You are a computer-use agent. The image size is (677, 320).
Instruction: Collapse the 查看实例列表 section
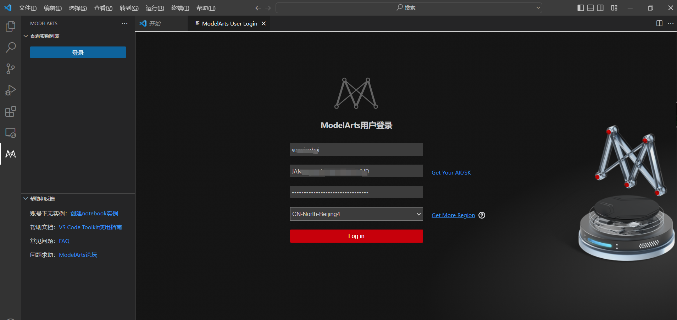26,36
